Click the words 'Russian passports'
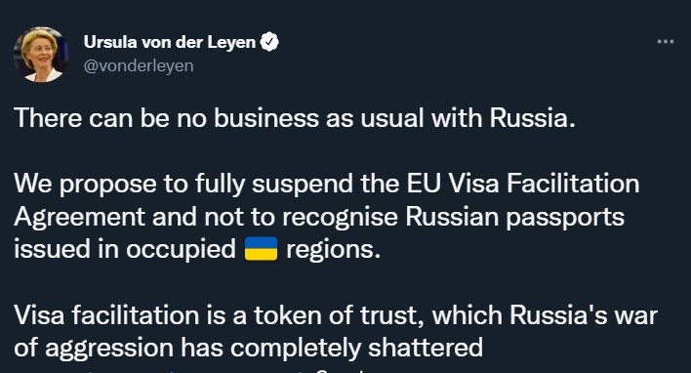 pos(514,218)
